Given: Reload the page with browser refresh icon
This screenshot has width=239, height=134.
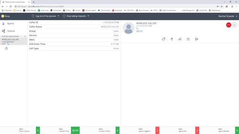Looking at the screenshot, I should [11, 6].
